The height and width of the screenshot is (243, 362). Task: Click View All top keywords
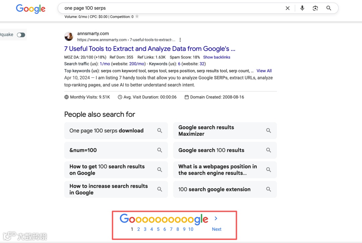click(264, 71)
